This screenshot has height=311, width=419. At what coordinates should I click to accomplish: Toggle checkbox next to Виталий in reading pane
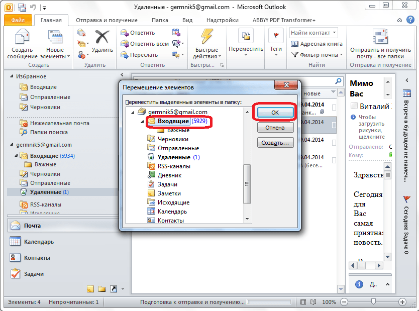354,106
